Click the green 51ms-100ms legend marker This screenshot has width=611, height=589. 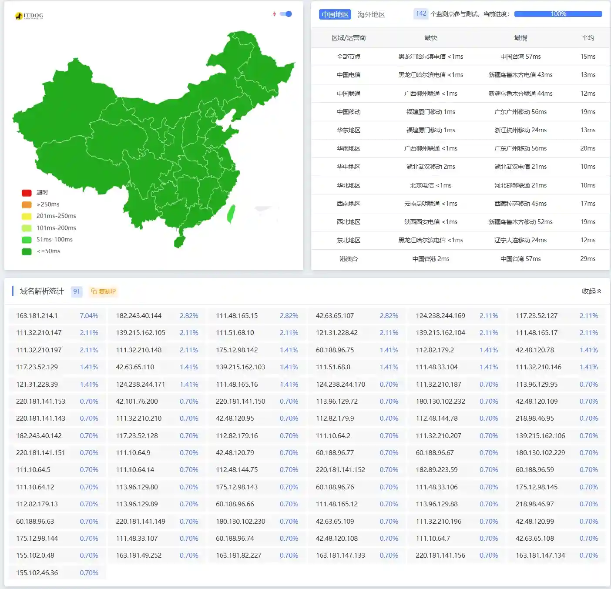[26, 239]
